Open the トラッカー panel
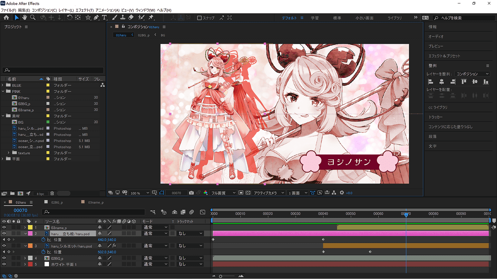Viewport: 497px width, 279px height. tap(435, 117)
